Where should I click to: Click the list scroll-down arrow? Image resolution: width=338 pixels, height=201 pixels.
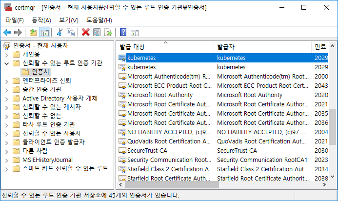(332, 177)
